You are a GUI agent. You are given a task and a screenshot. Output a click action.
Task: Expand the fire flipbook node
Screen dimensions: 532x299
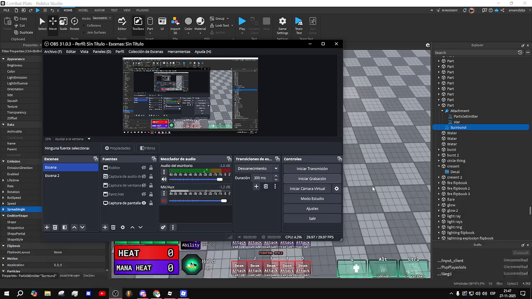click(x=439, y=183)
